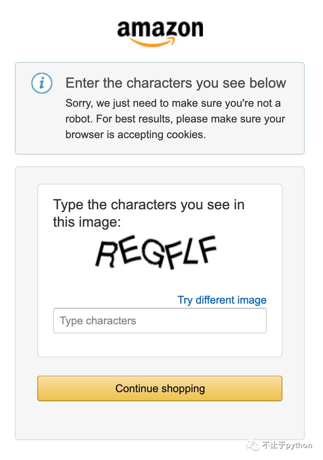The width and height of the screenshot is (323, 460).
Task: Click the word Enter in the heading
Action: pyautogui.click(x=82, y=83)
